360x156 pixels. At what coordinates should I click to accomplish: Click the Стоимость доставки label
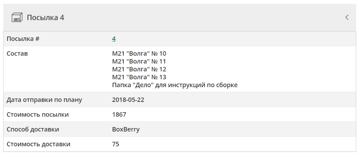pos(39,145)
